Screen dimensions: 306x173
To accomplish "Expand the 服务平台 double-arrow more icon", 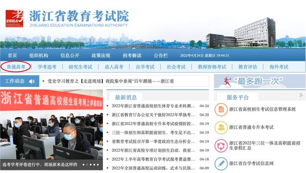I will point(301,95).
